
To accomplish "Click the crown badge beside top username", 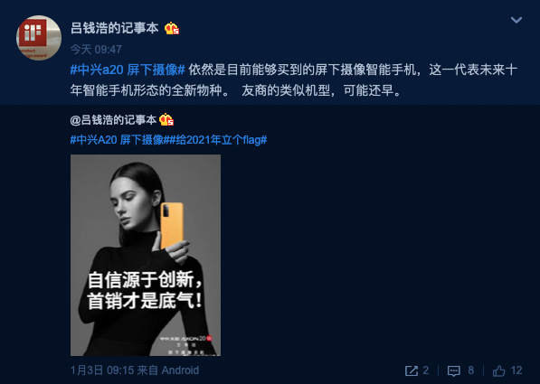I will coord(172,28).
